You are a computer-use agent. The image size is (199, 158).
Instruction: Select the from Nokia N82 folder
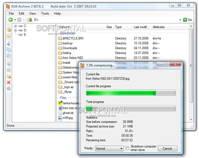click(70, 58)
